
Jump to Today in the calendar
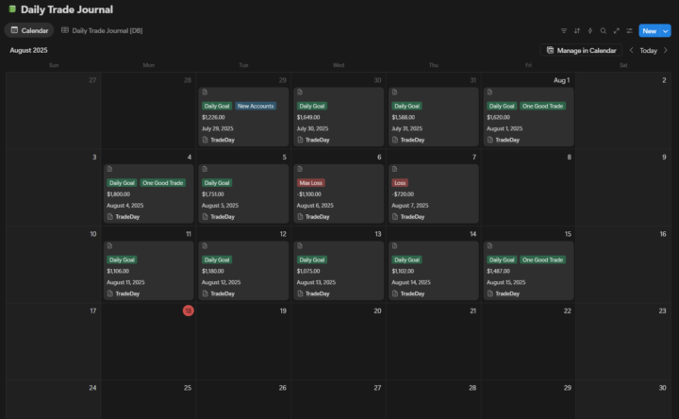649,50
